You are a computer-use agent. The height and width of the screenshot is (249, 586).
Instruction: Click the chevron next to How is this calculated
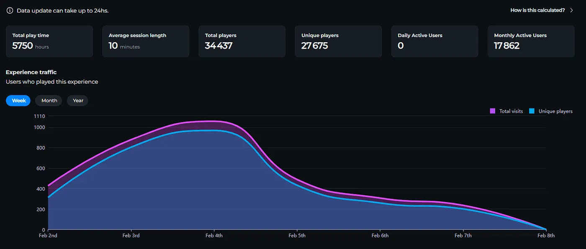pos(572,10)
